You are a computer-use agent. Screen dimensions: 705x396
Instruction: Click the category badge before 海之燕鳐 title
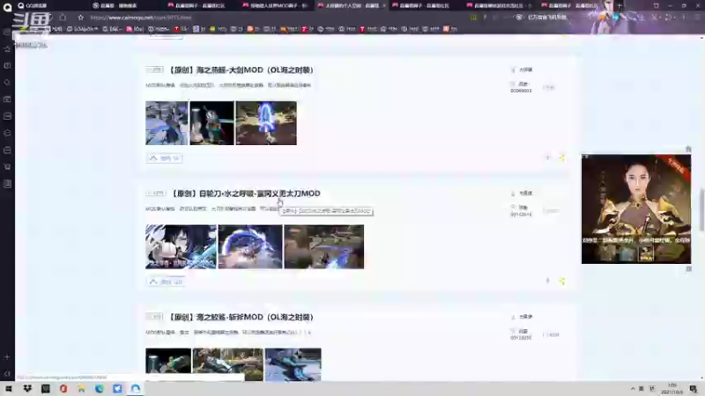(x=155, y=70)
